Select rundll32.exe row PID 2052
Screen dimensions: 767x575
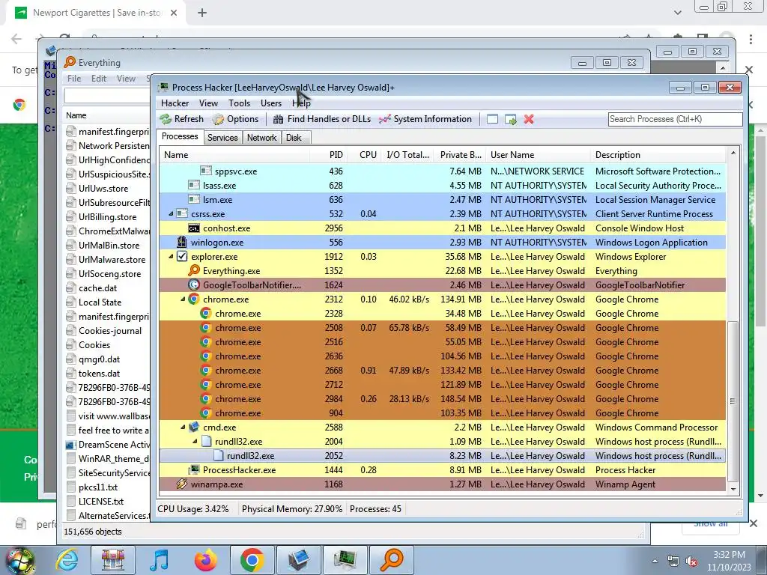(443, 456)
